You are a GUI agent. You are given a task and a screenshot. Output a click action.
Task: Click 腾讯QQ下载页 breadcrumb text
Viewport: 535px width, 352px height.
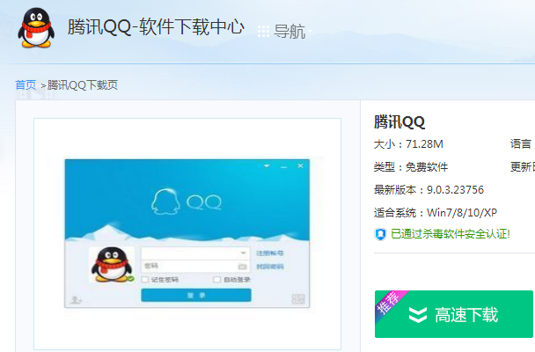pyautogui.click(x=83, y=85)
